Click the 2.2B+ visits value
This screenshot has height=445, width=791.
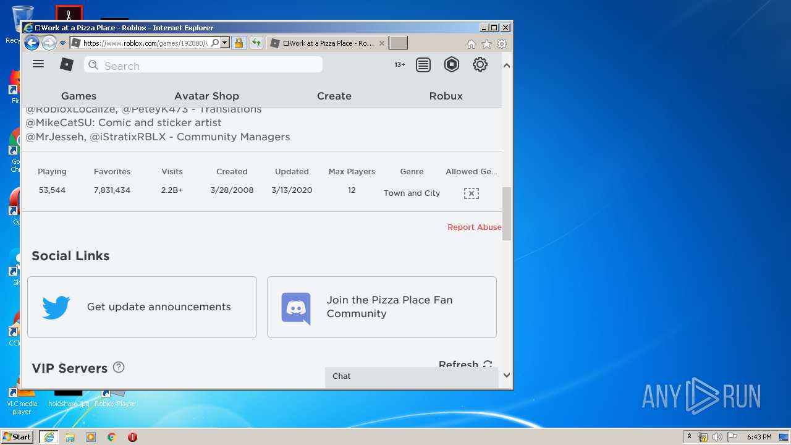[x=172, y=190]
